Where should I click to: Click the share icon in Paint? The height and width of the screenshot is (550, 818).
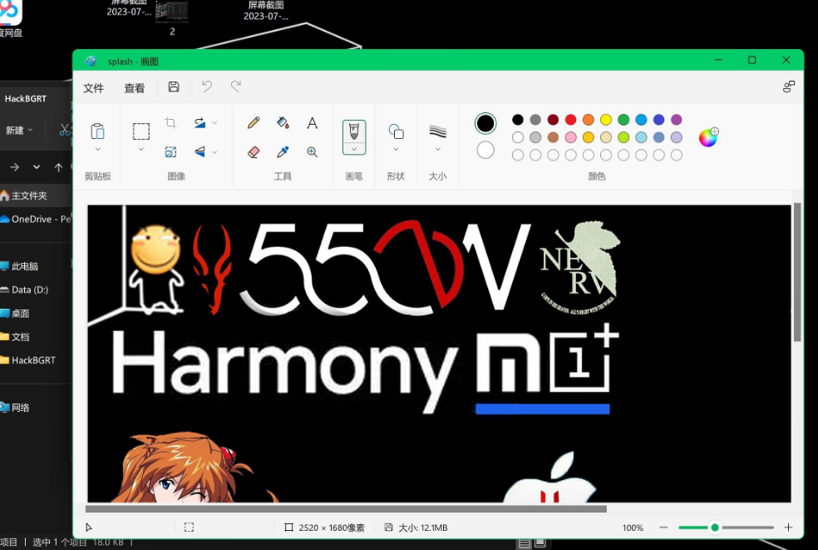coord(789,87)
